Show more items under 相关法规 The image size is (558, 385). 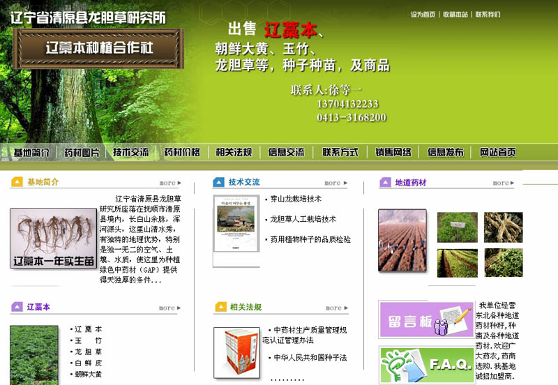pos(335,308)
